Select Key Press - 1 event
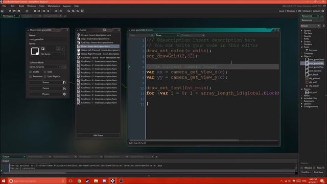Screen dimensions: 327x184 pos(98,61)
